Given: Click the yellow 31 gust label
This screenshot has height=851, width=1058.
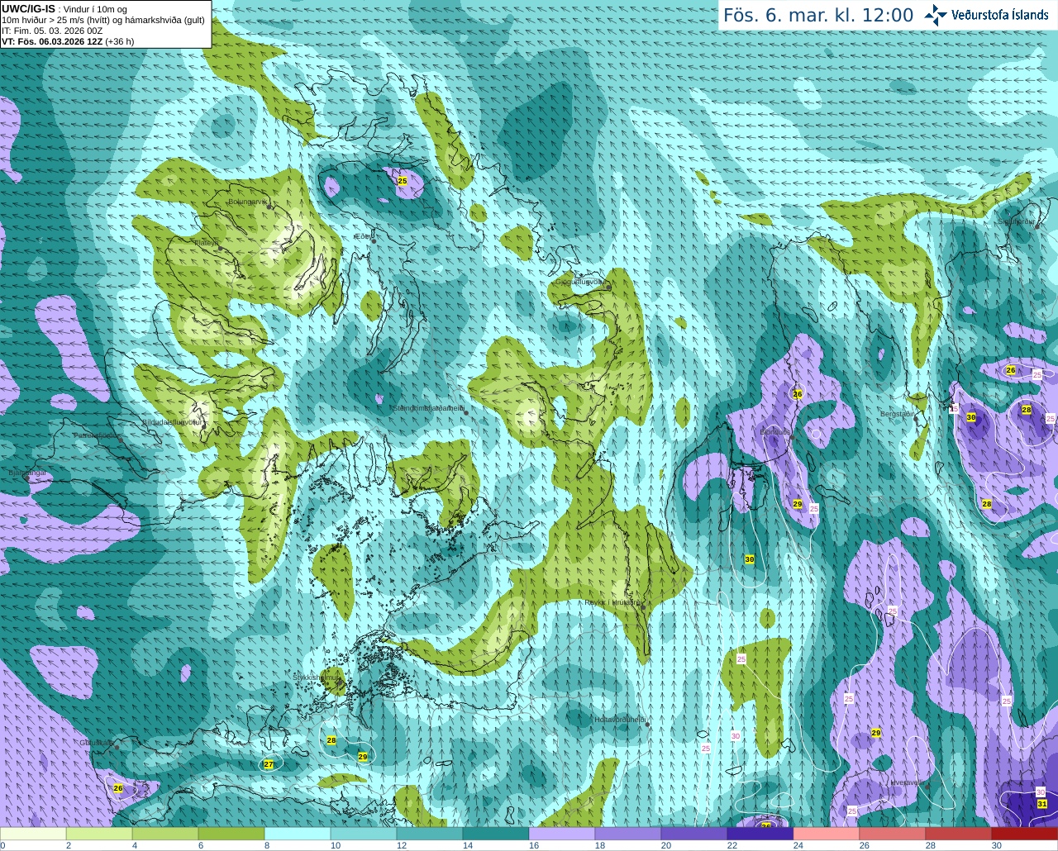Looking at the screenshot, I should (x=1042, y=804).
